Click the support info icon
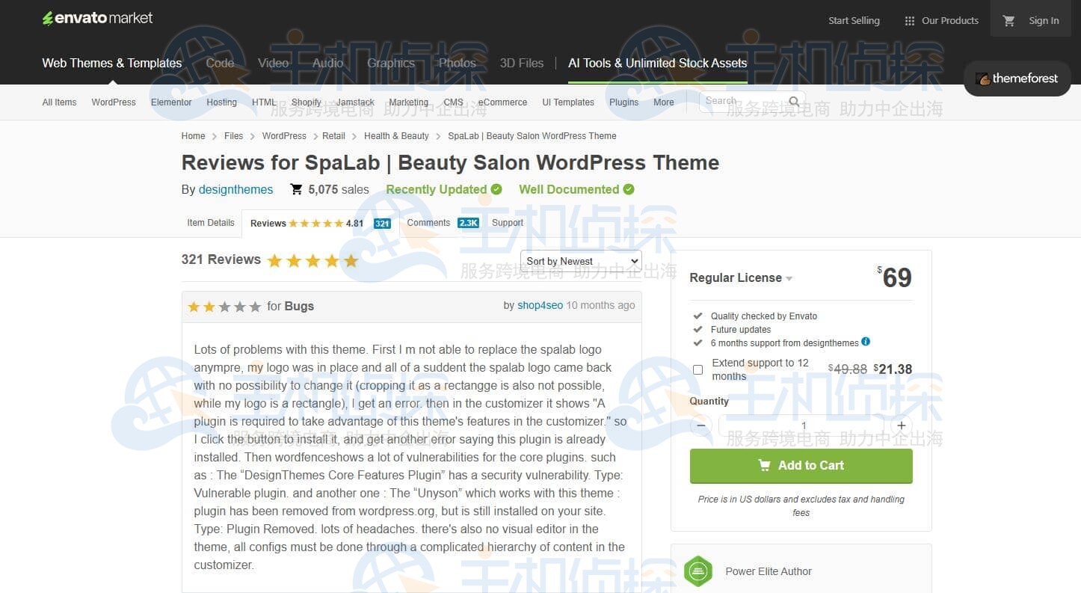 click(x=866, y=342)
